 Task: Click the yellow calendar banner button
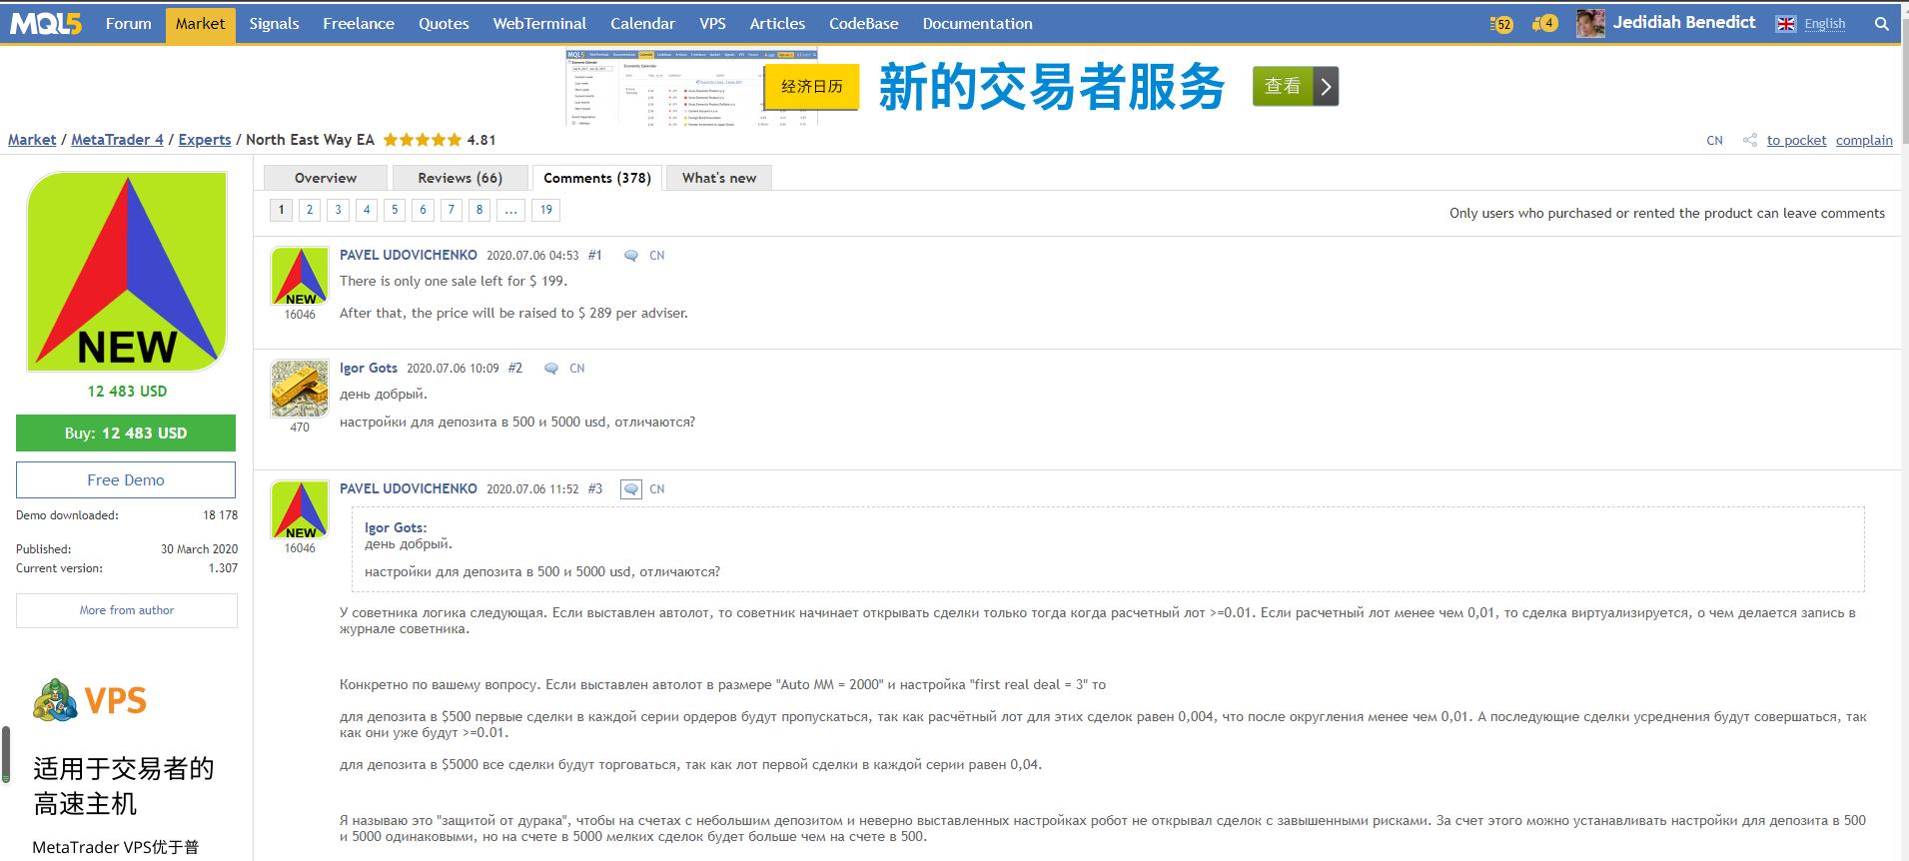pyautogui.click(x=811, y=87)
